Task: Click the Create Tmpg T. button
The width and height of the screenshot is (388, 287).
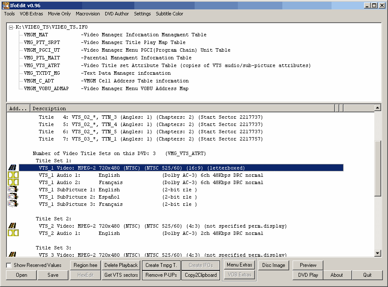Action: coord(161,265)
